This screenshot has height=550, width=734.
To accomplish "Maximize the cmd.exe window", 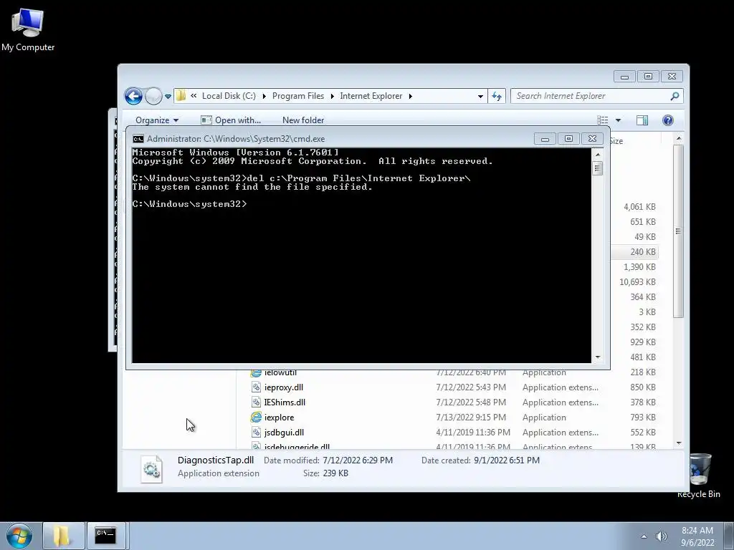I will click(568, 139).
